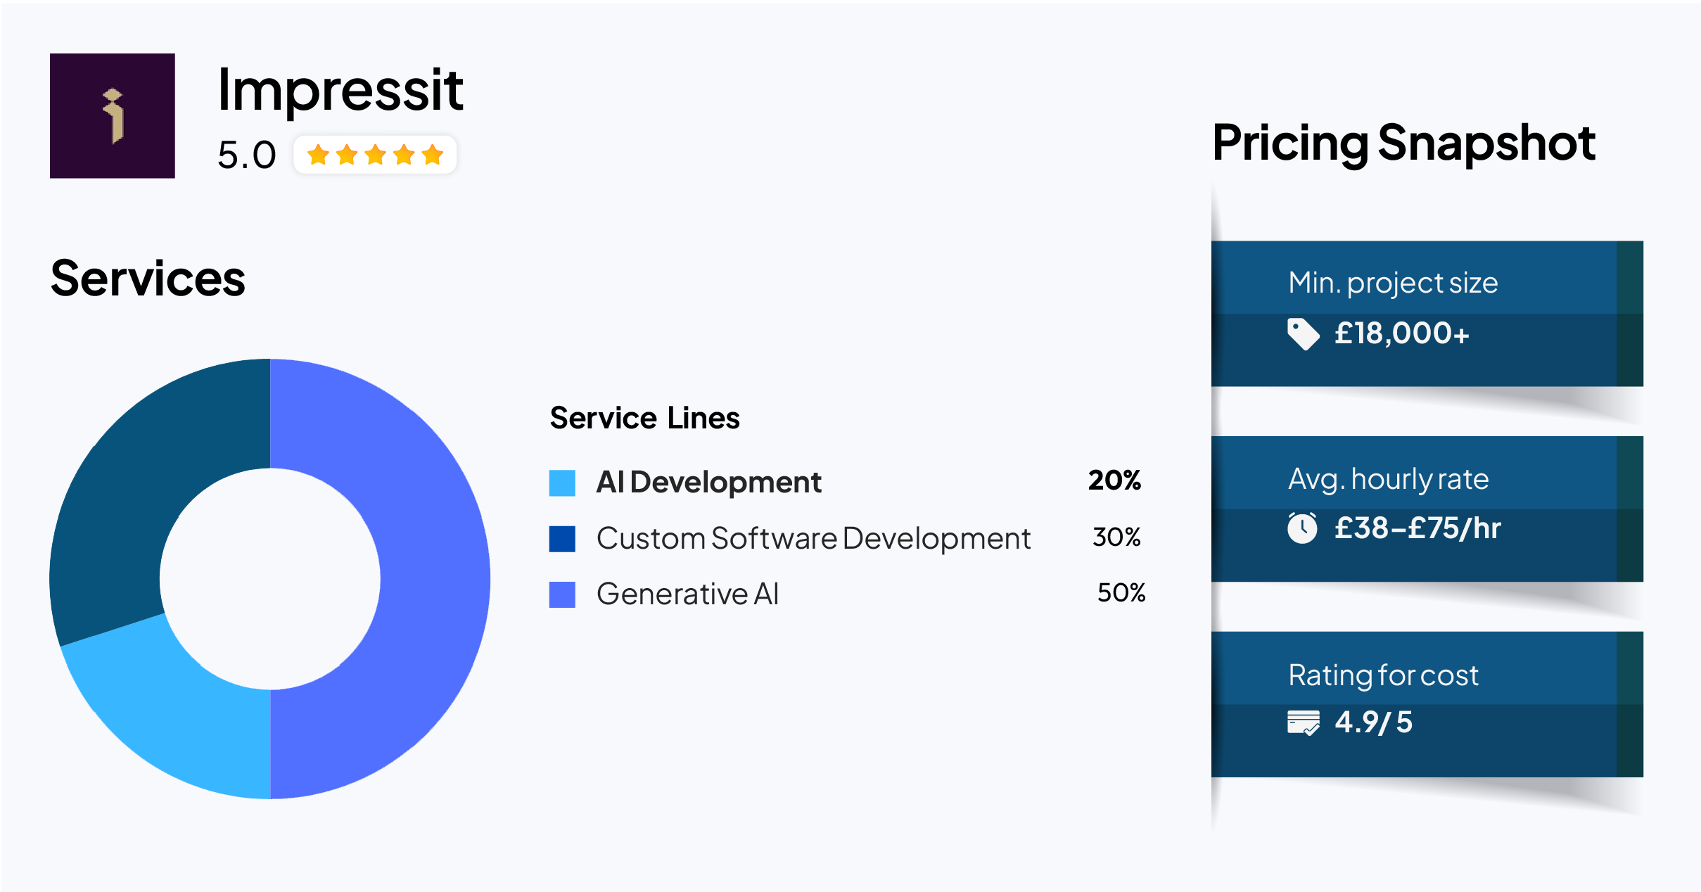The width and height of the screenshot is (1701, 892).
Task: Click the alarm clock icon
Action: click(1302, 528)
